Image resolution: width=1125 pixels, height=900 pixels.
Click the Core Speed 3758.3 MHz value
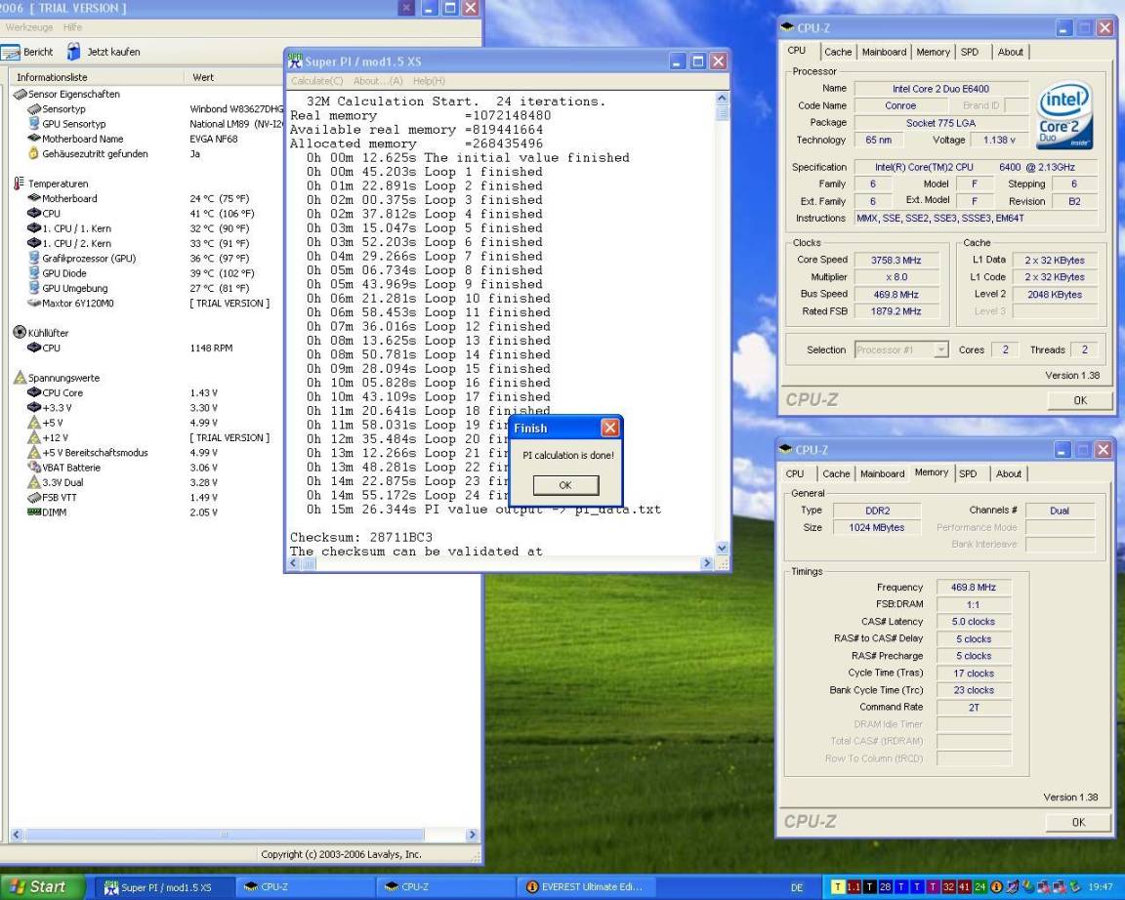[x=896, y=260]
